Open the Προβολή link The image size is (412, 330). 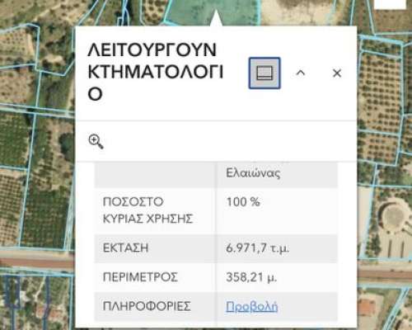(x=251, y=306)
